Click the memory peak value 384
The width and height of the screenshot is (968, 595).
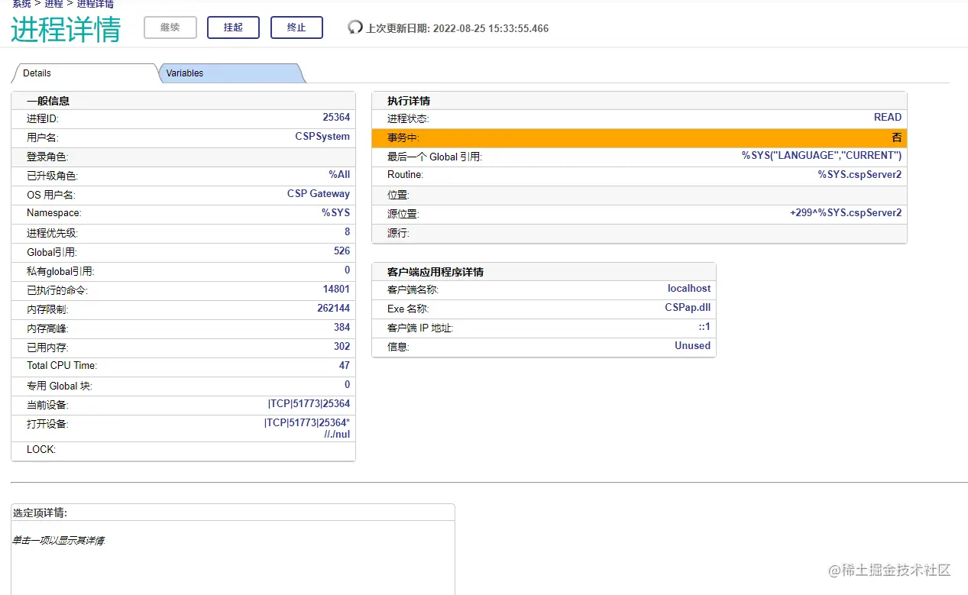point(342,327)
